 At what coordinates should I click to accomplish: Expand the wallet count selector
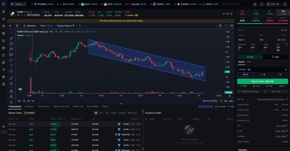241,30
